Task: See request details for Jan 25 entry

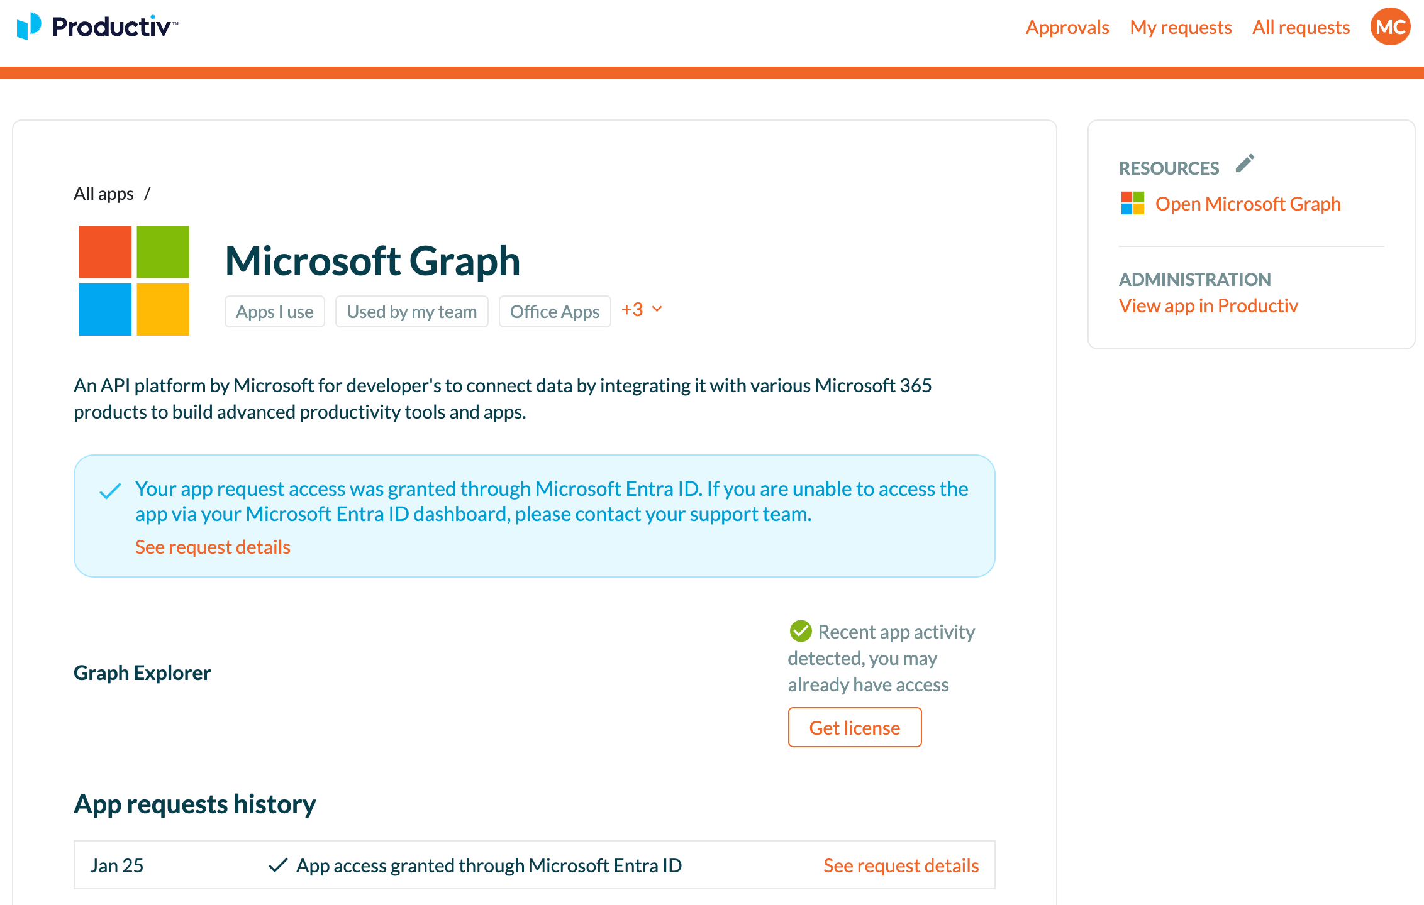Action: pos(901,865)
